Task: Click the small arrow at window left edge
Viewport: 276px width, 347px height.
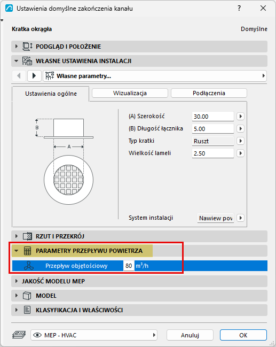Action: (2, 20)
